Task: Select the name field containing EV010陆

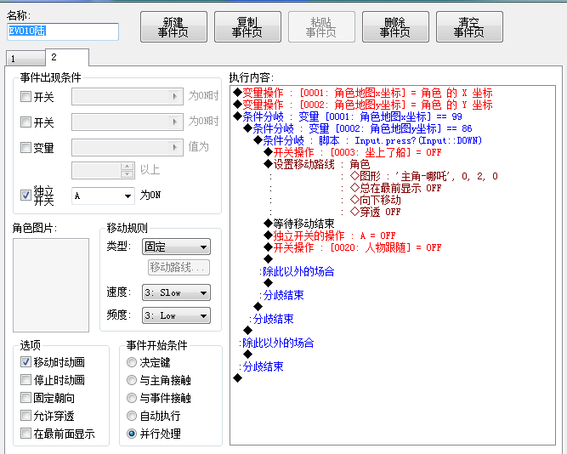Action: click(63, 31)
